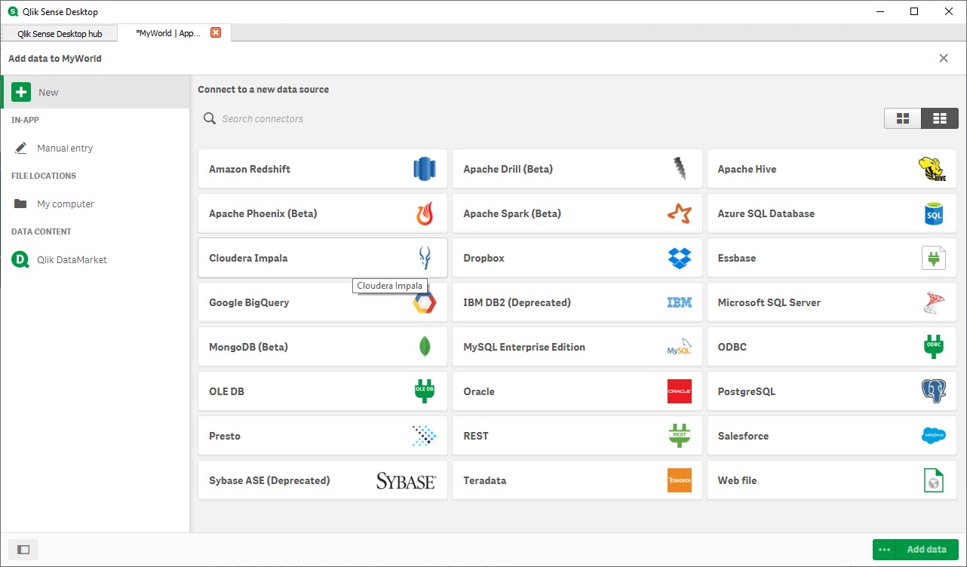The image size is (967, 567).
Task: Click the Add data button
Action: [927, 550]
